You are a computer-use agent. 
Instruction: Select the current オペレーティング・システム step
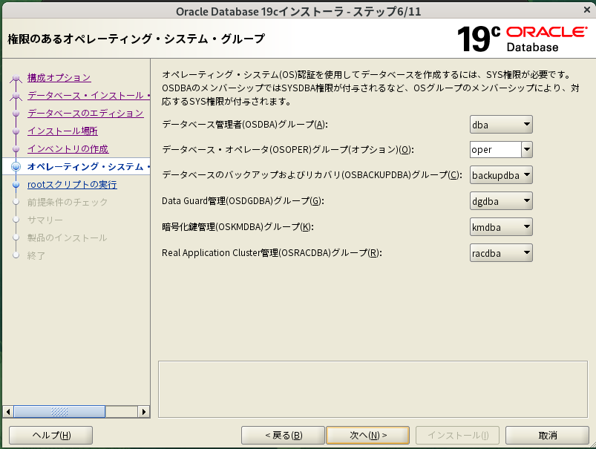click(x=88, y=166)
